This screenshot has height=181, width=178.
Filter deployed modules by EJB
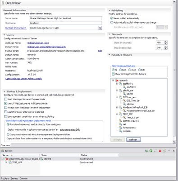click(139, 70)
